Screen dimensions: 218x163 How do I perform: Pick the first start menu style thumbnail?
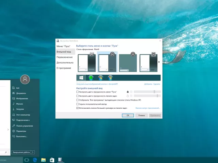pos(86,63)
